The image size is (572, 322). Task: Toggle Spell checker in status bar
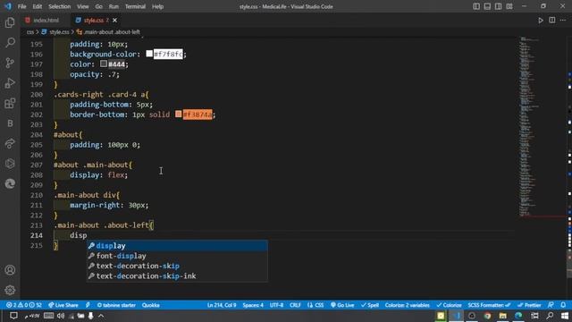(369, 305)
